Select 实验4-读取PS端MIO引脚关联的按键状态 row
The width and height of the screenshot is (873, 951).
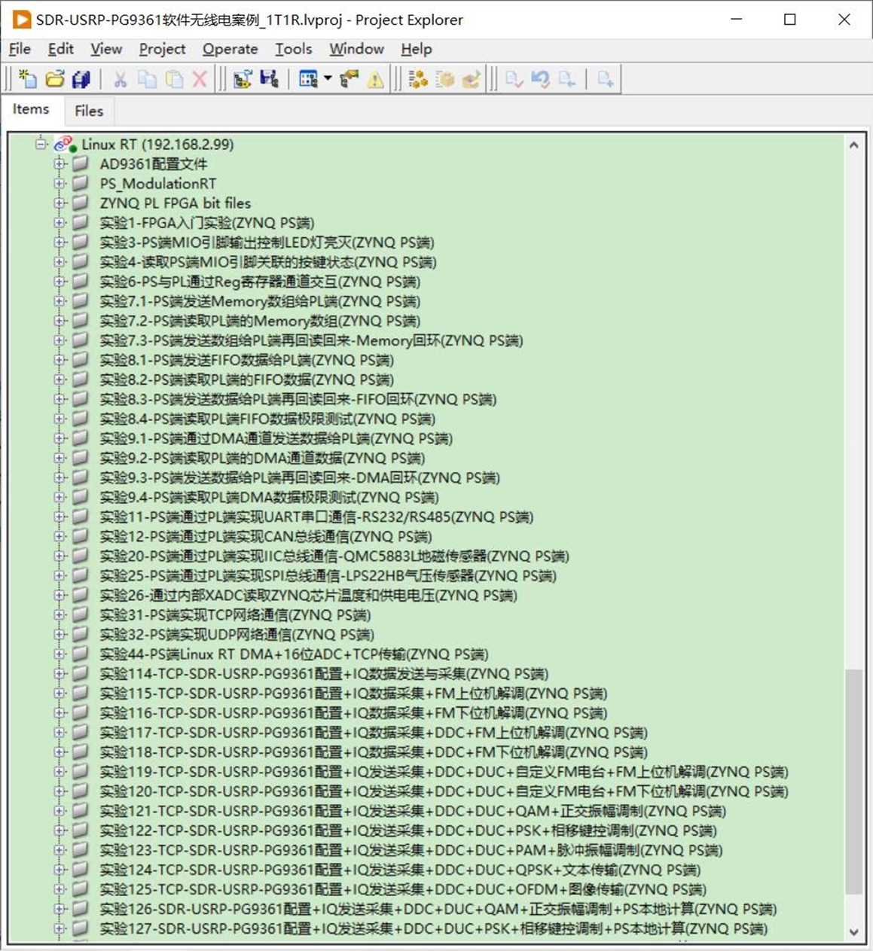pyautogui.click(x=268, y=262)
